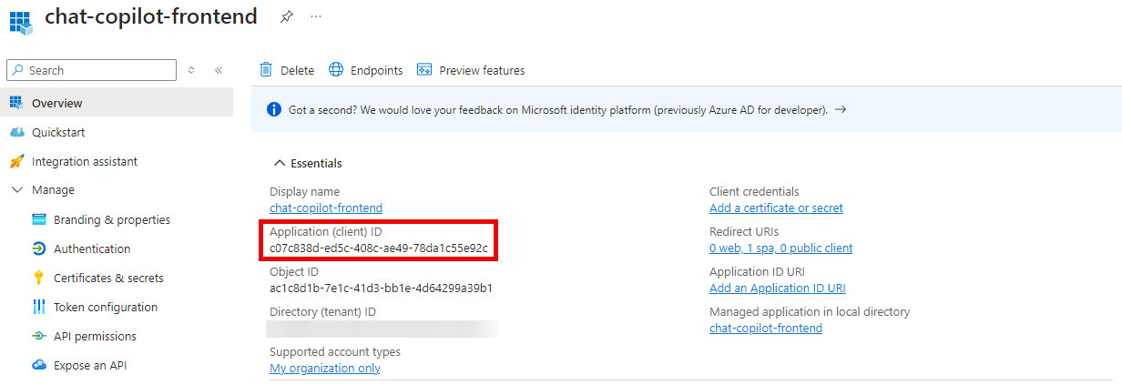Click the Redirect URIs label
Image resolution: width=1122 pixels, height=385 pixels.
744,231
